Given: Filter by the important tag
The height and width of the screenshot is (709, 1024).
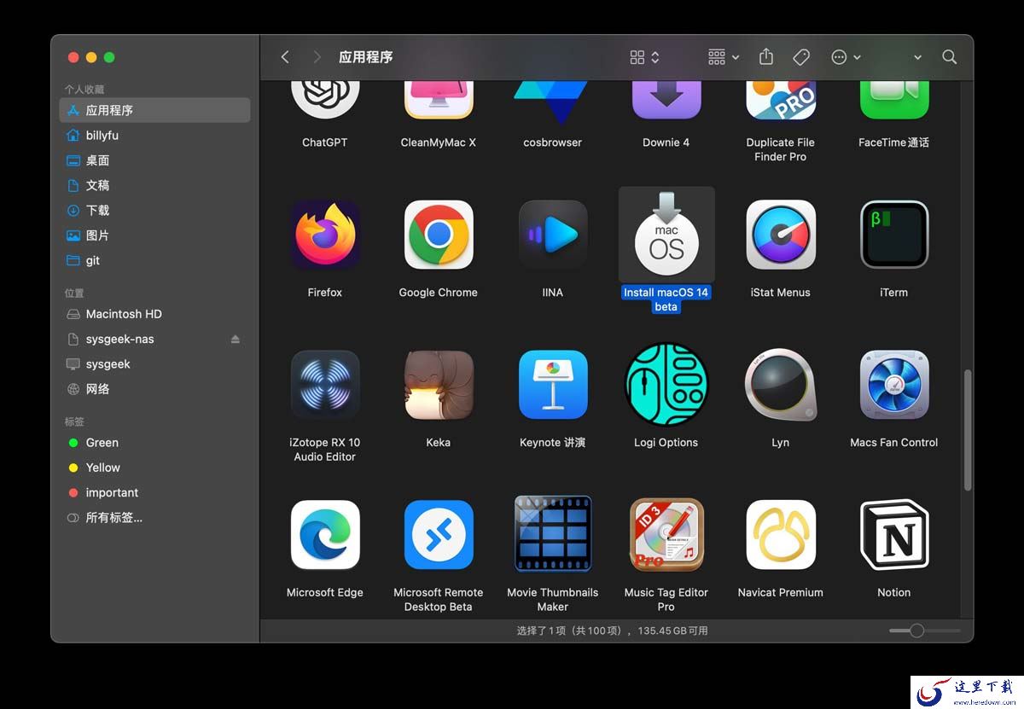Looking at the screenshot, I should pos(154,492).
